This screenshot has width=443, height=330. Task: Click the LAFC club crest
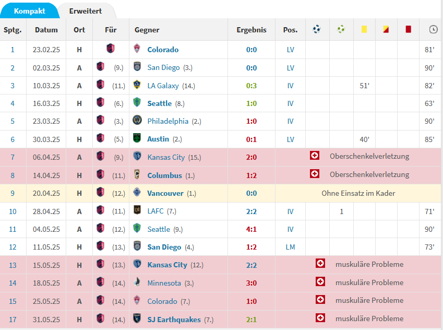[137, 210]
